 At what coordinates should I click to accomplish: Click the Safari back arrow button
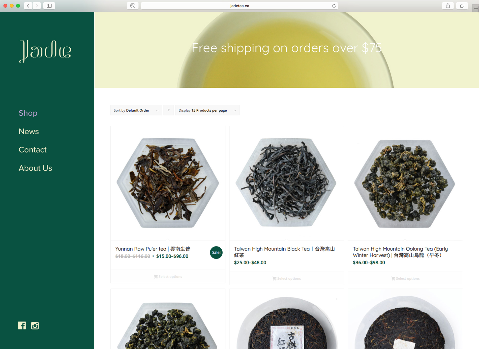pyautogui.click(x=28, y=6)
